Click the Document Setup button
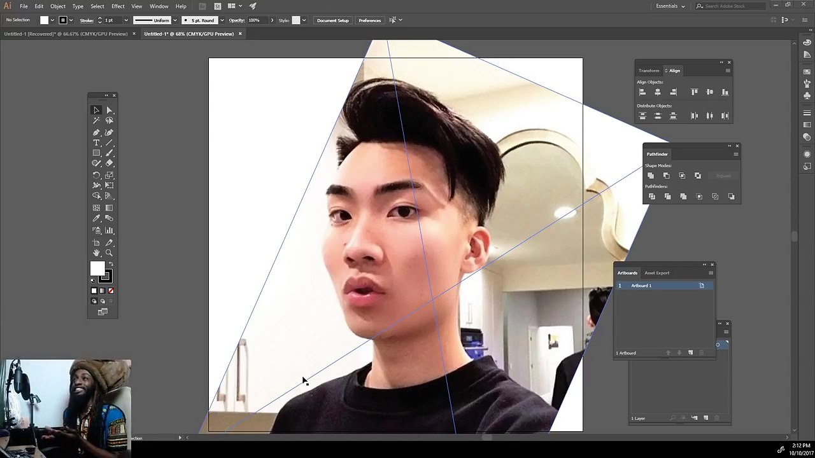 click(x=333, y=20)
